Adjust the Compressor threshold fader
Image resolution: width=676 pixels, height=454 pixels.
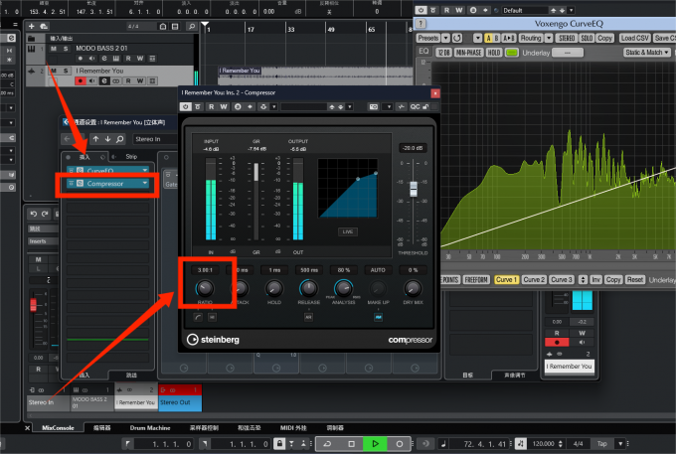tap(413, 189)
